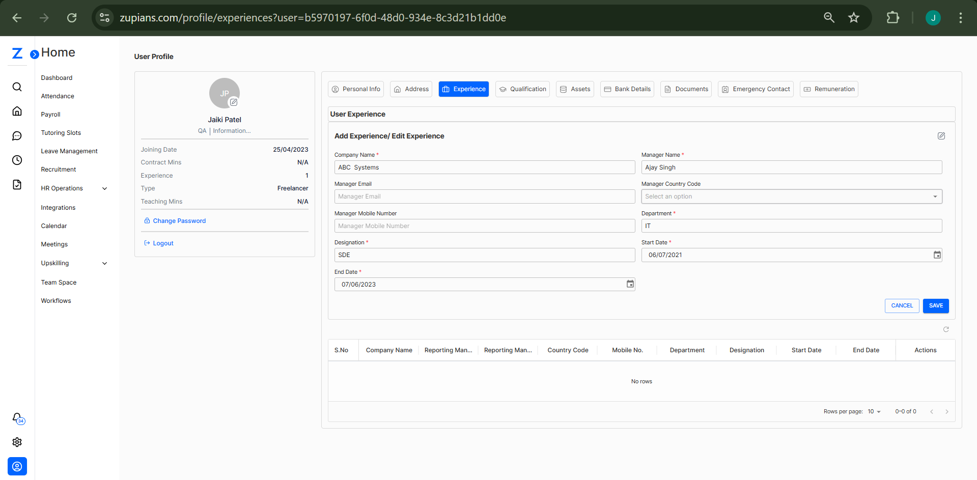Open notifications bell with badge
The height and width of the screenshot is (480, 977).
(17, 418)
